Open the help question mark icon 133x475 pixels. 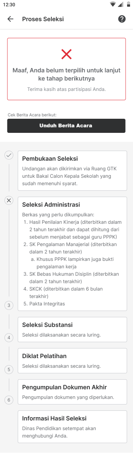[122, 19]
